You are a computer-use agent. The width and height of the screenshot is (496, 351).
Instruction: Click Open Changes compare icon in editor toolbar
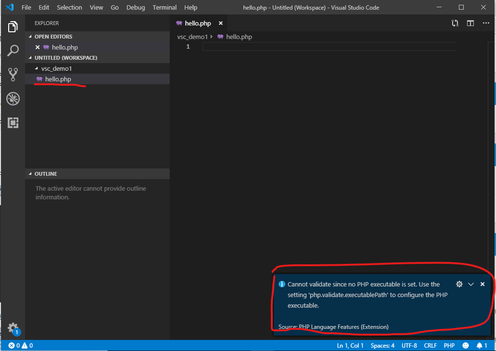click(x=455, y=23)
